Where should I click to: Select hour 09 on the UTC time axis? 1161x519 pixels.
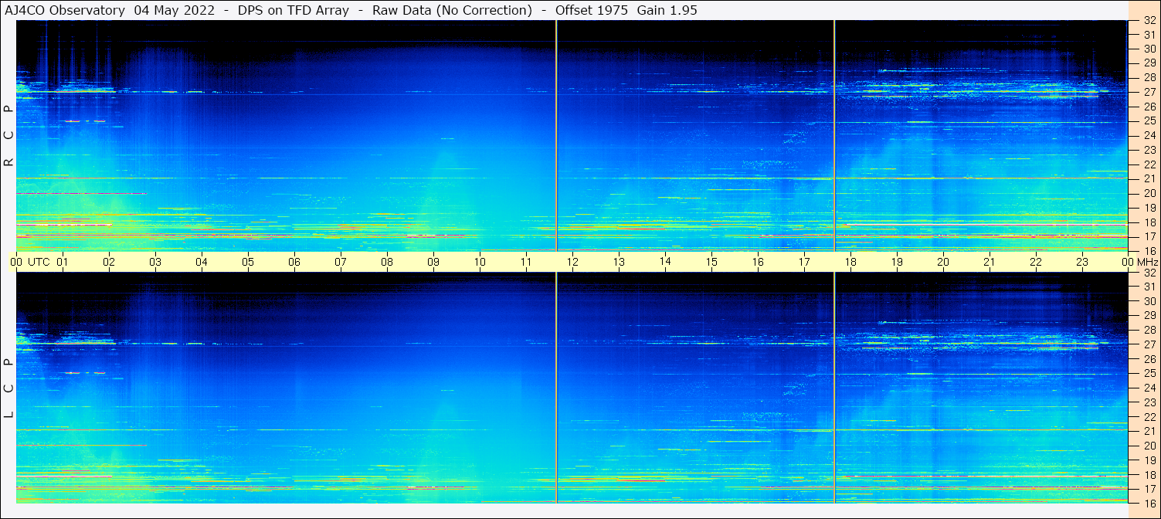433,262
